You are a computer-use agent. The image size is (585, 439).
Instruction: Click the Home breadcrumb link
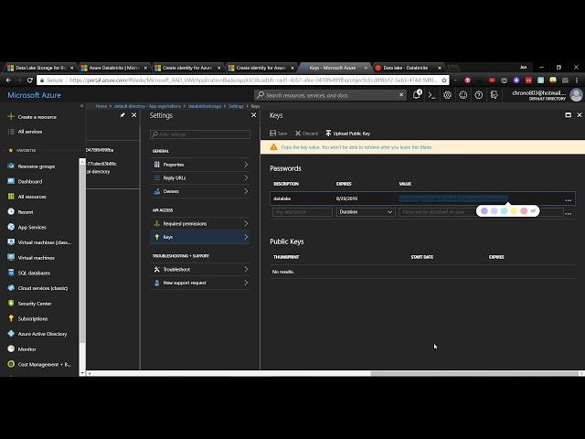click(x=101, y=106)
